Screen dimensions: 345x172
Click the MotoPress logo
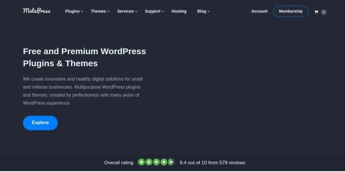click(37, 11)
